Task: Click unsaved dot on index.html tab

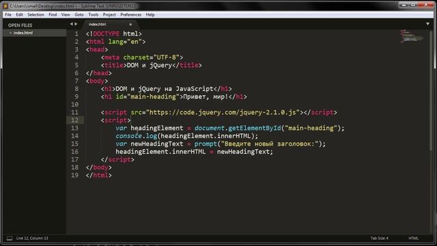Action: [x=130, y=25]
